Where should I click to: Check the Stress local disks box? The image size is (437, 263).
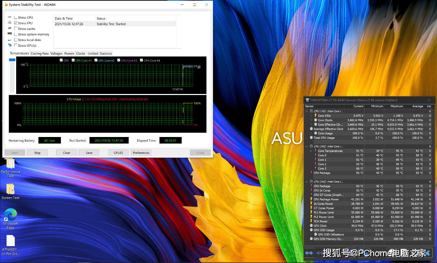(15, 40)
